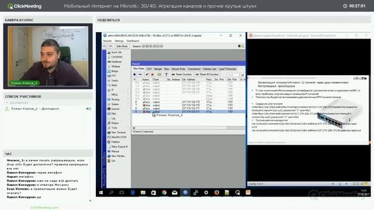Image resolution: width=374 pixels, height=210 pixels.
Task: Switch to the Connections tab
Action: 194,69
